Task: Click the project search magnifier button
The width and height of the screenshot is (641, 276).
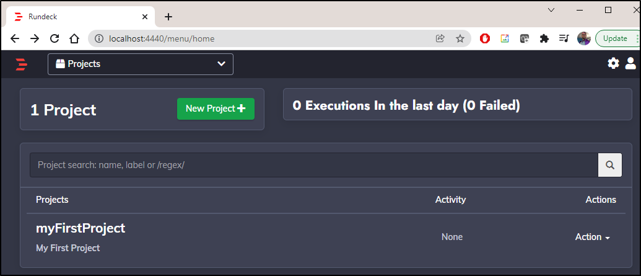Action: [x=610, y=165]
